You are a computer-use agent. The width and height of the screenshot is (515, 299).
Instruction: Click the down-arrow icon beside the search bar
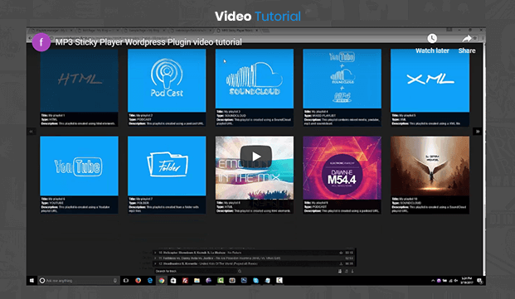(x=352, y=271)
